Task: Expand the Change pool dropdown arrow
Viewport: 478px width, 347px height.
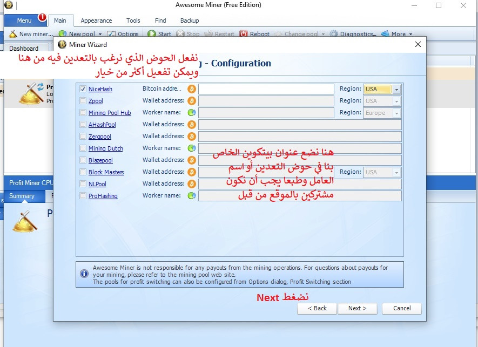Action: tap(323, 34)
